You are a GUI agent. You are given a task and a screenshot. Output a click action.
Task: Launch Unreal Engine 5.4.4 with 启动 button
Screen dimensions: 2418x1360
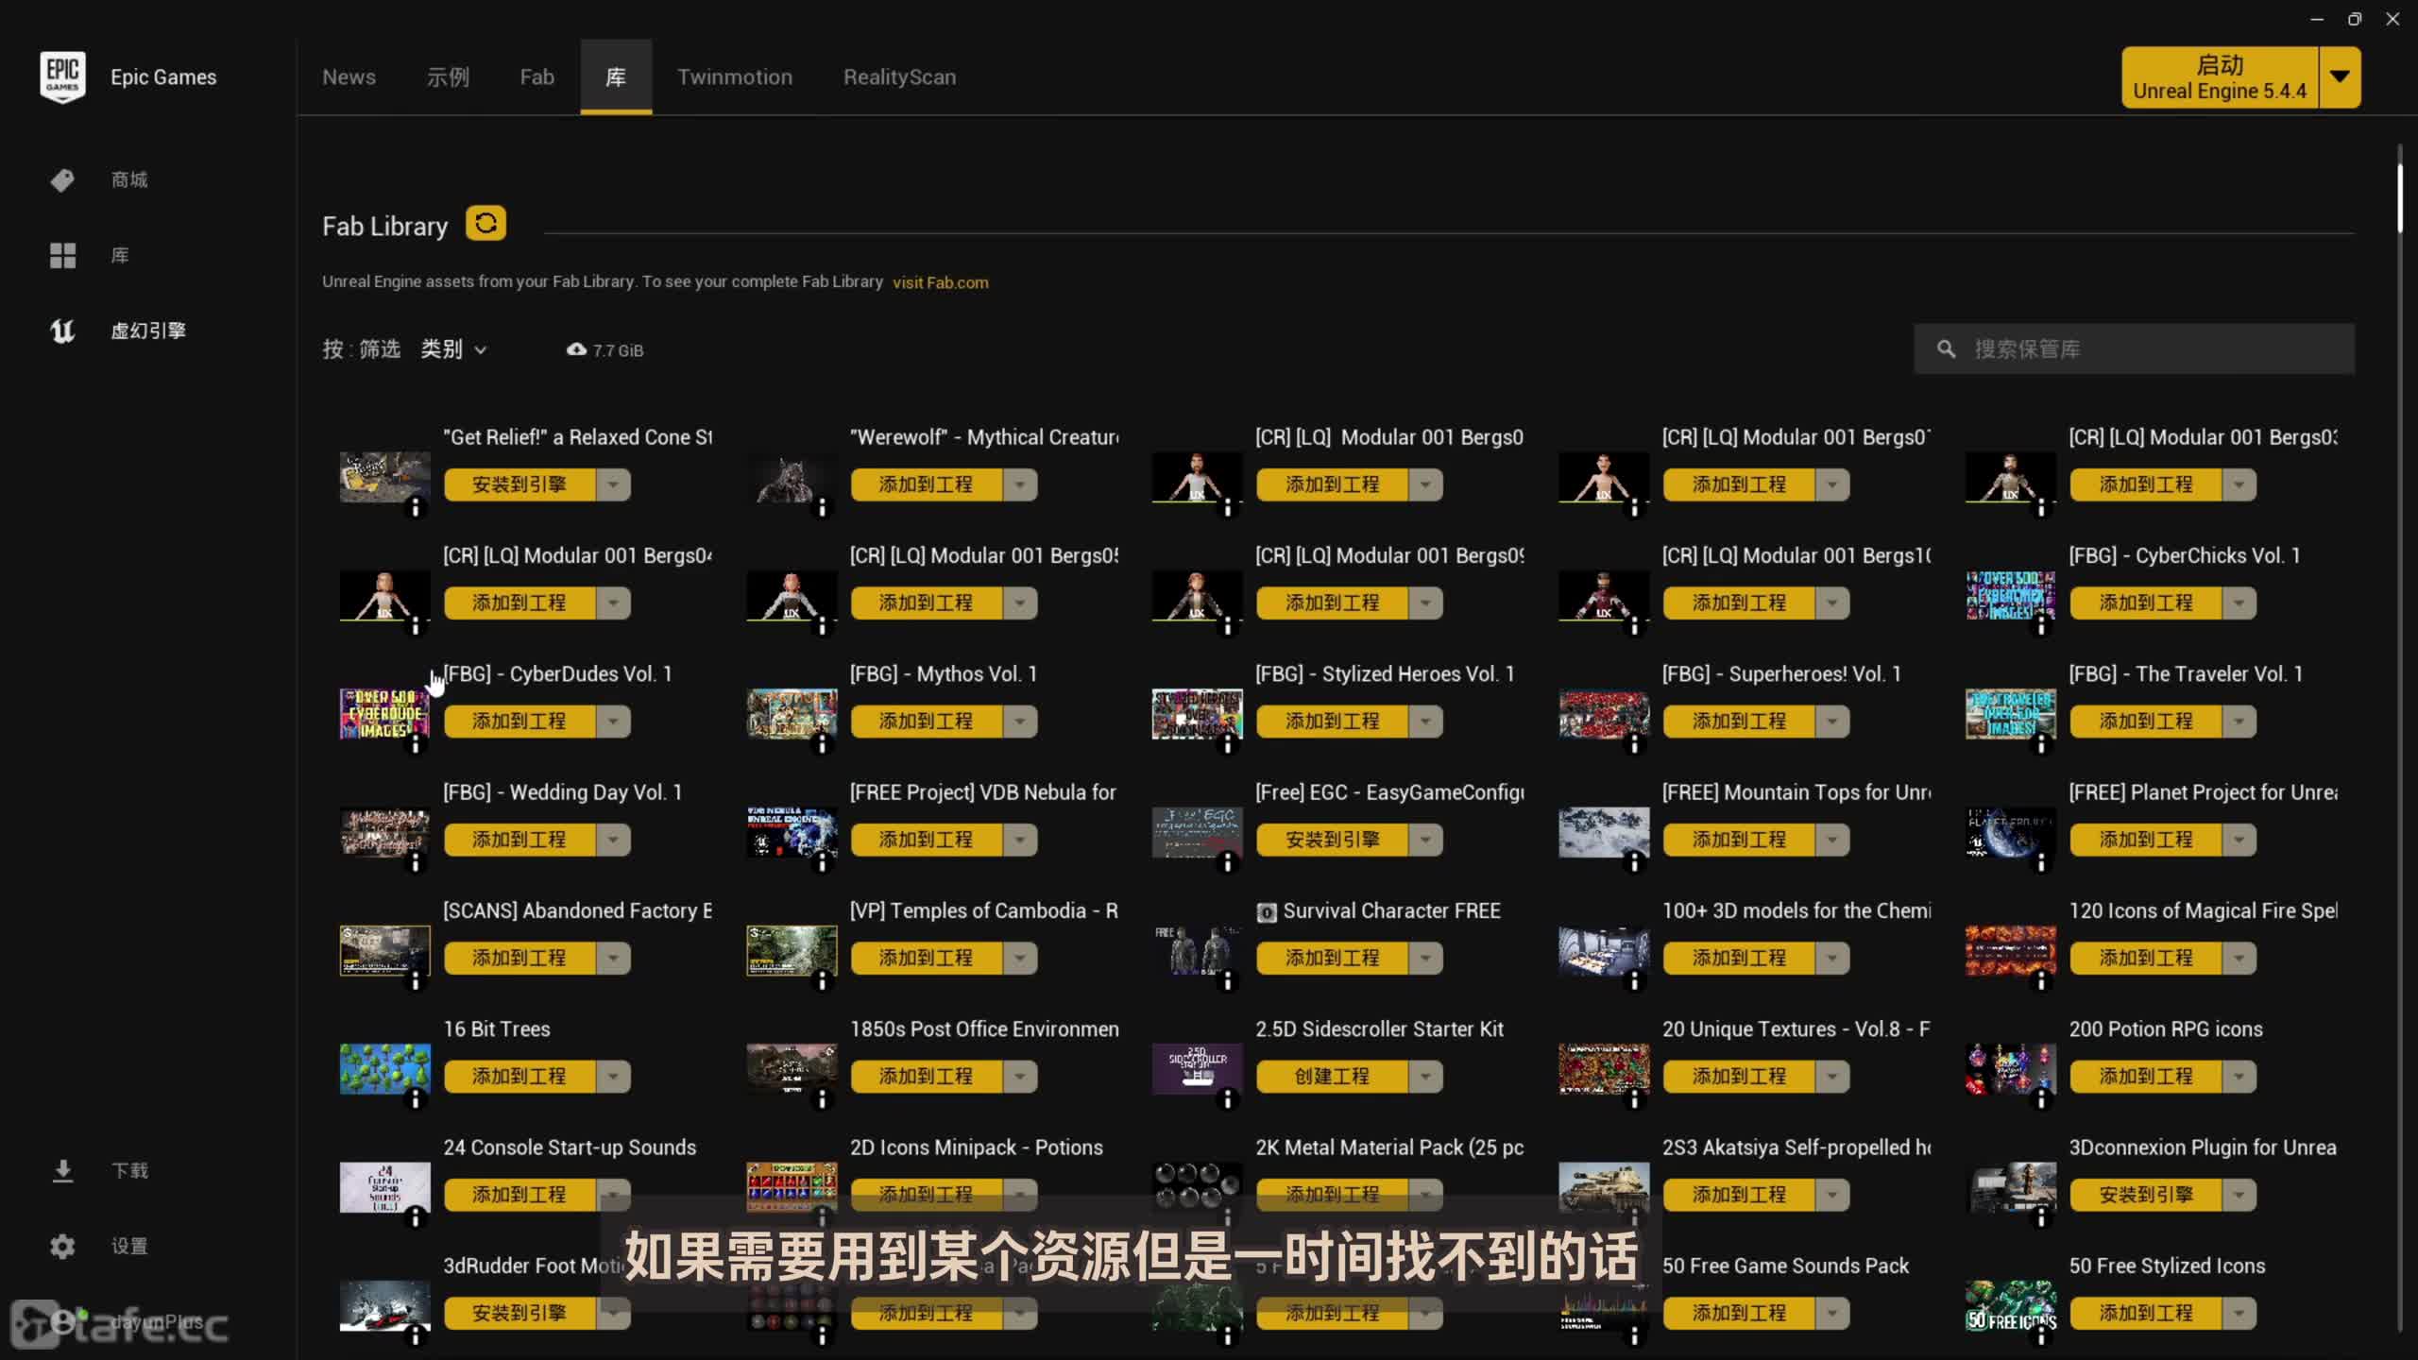(x=2219, y=77)
